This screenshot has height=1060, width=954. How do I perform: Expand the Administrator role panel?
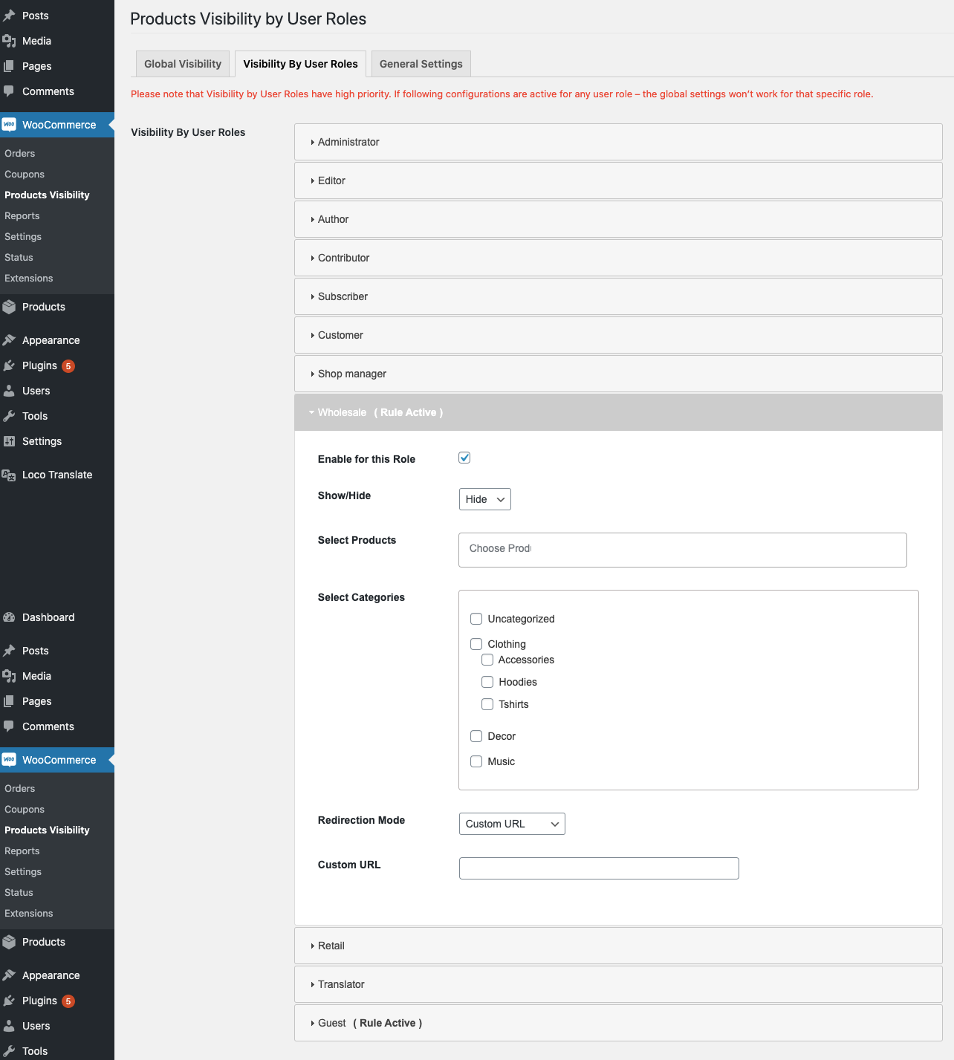348,142
